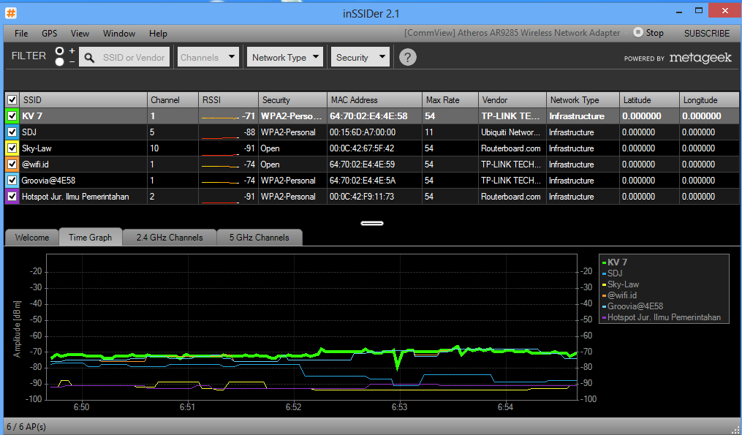Sort by the RSSI column header
Screen dimensions: 742x435
(229, 100)
